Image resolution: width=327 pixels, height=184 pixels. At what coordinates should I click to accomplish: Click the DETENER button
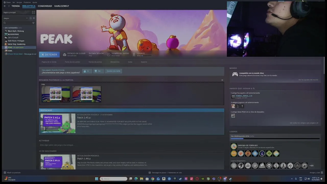click(x=49, y=54)
